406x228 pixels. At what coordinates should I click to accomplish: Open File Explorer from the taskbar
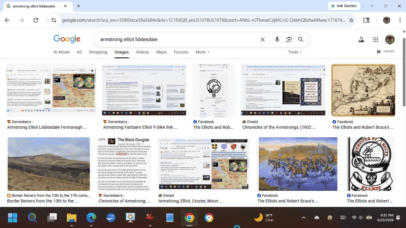tap(72, 218)
